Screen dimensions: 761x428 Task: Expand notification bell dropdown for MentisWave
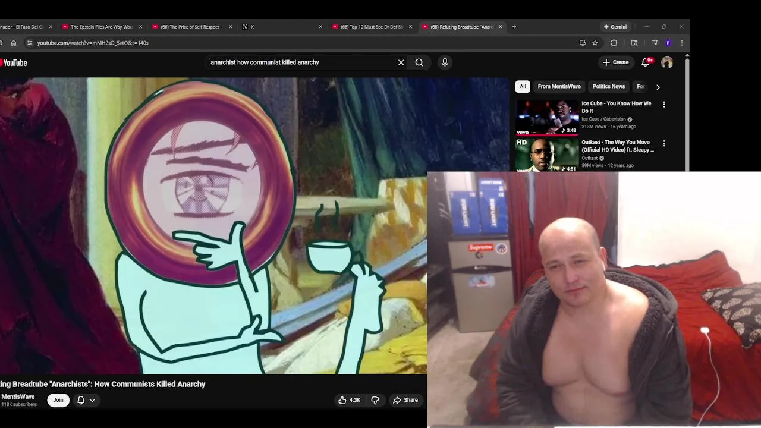coord(92,400)
